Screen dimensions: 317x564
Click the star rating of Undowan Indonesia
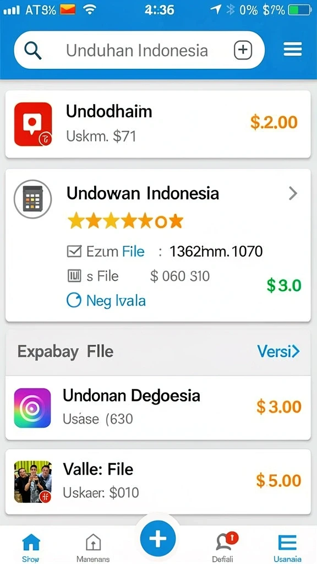click(125, 221)
